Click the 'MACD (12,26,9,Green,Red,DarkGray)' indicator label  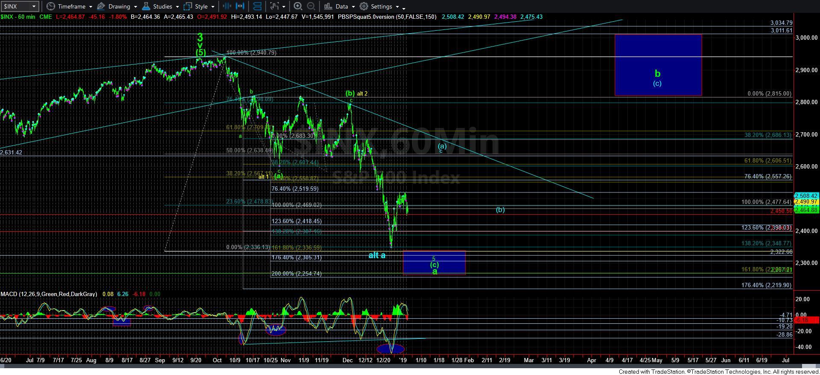49,294
